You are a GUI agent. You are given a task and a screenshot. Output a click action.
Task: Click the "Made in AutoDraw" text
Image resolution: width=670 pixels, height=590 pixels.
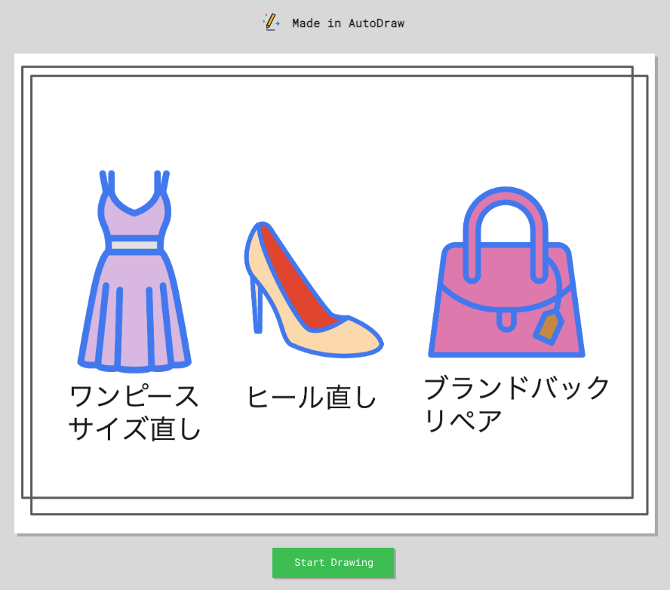click(x=348, y=23)
